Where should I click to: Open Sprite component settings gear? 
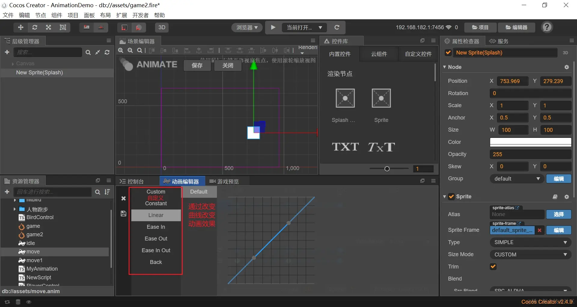coord(566,197)
